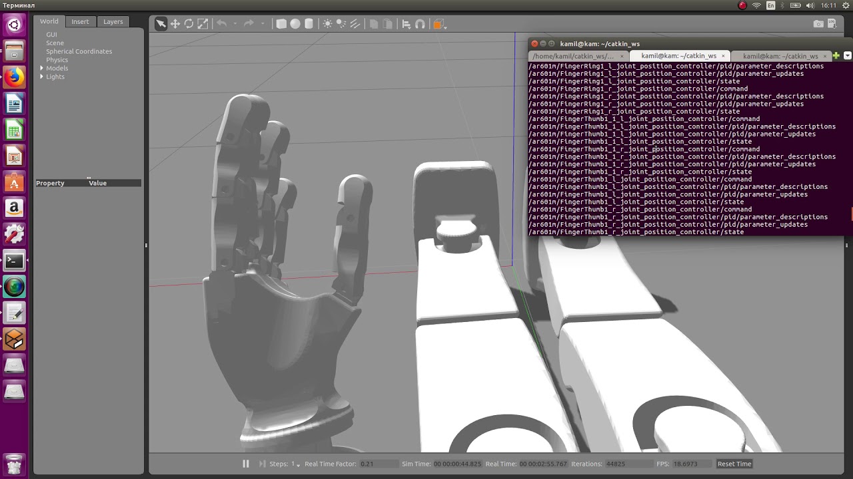Expand the Models tree node

[41, 68]
